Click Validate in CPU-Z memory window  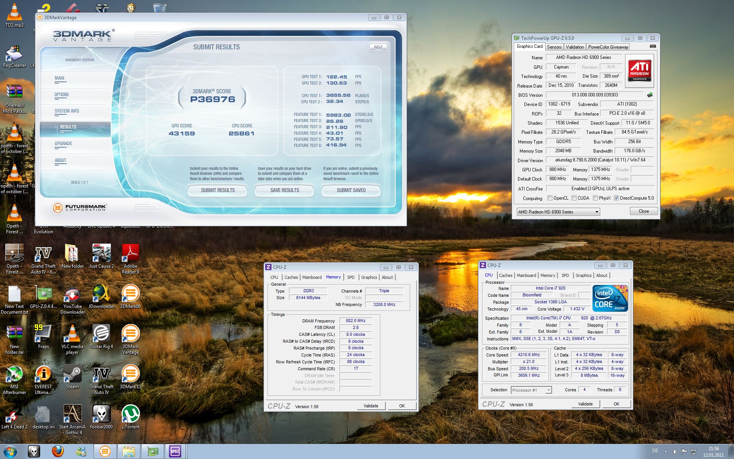click(371, 406)
